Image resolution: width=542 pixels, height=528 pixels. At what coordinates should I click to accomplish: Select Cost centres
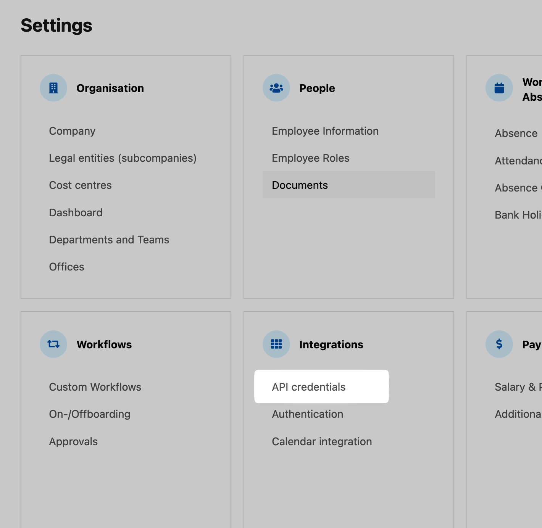tap(80, 185)
